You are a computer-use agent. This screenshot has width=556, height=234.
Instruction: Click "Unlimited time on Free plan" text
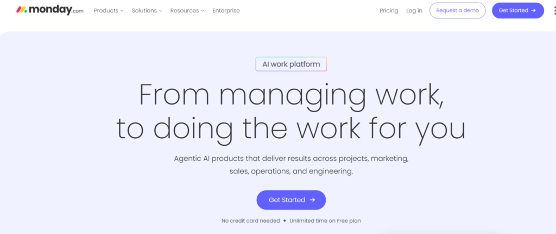325,221
